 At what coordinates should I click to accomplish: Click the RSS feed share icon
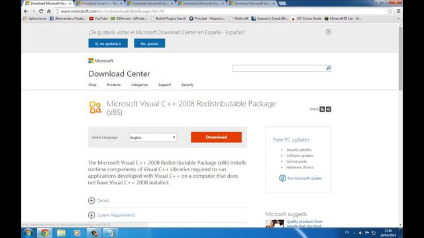tap(322, 109)
